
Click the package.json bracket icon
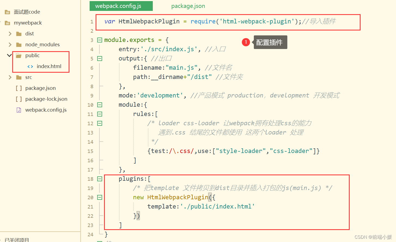coord(19,88)
